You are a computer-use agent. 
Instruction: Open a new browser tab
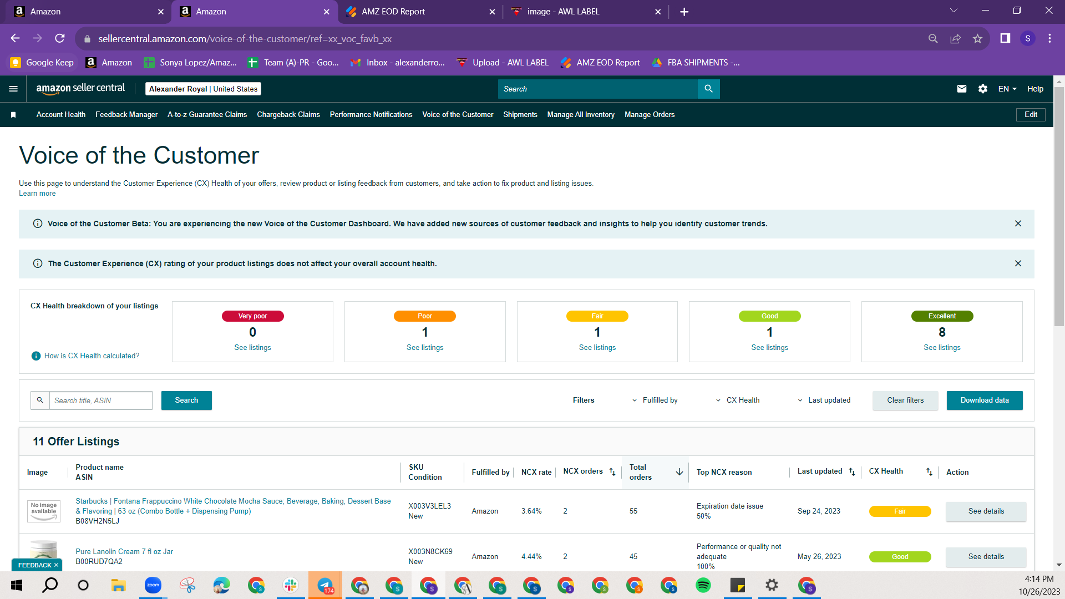click(684, 12)
